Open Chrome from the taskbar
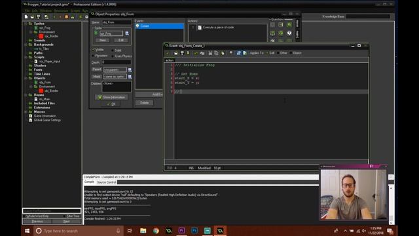 156,231
